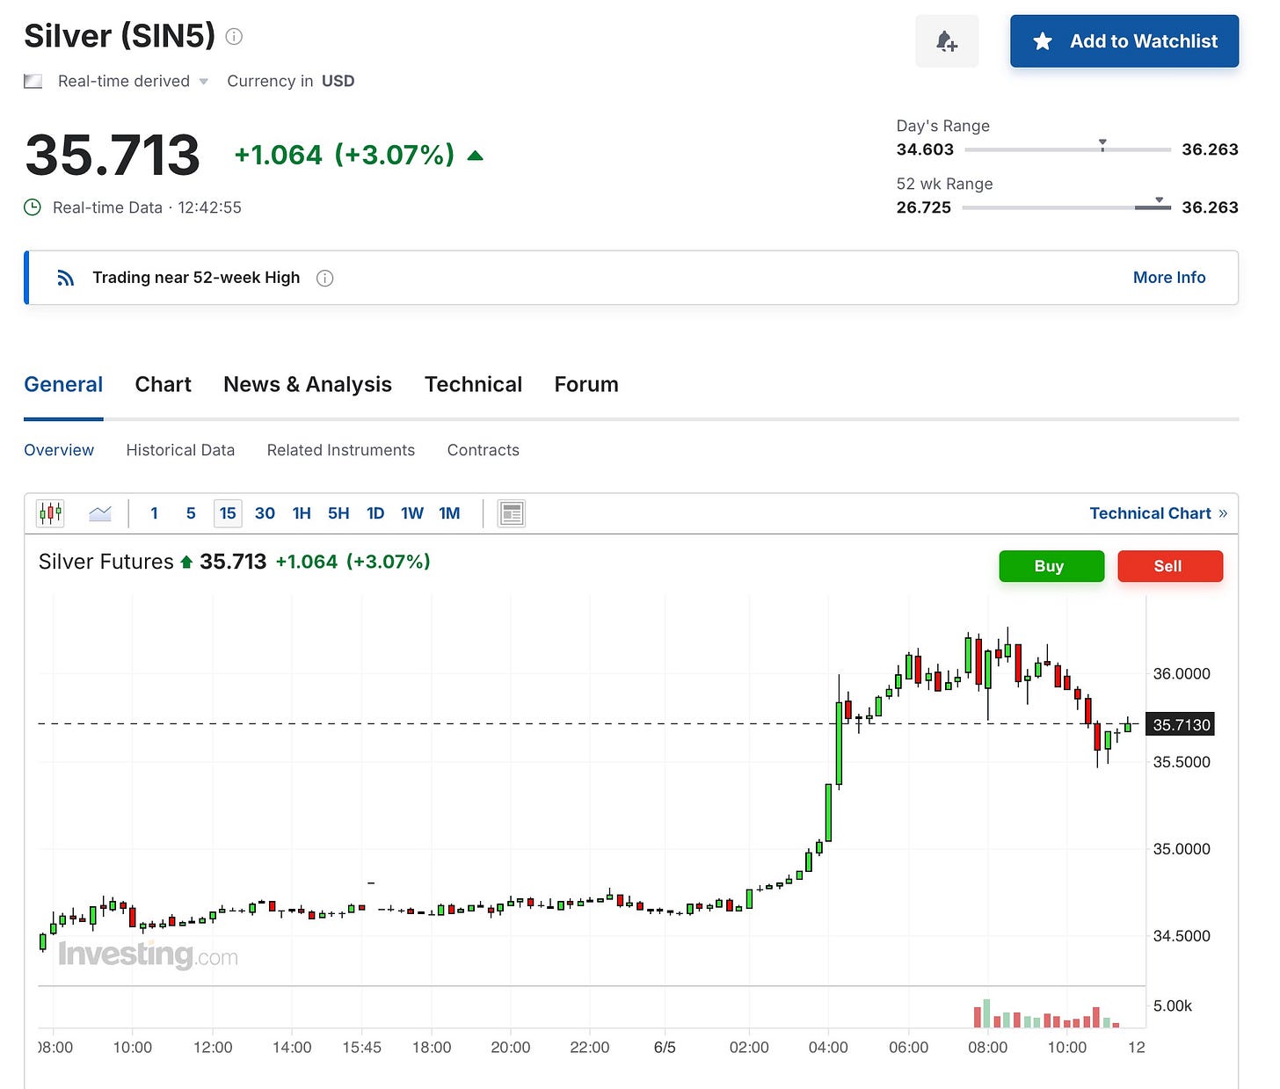
Task: Select candlestick chart type icon
Action: (x=51, y=513)
